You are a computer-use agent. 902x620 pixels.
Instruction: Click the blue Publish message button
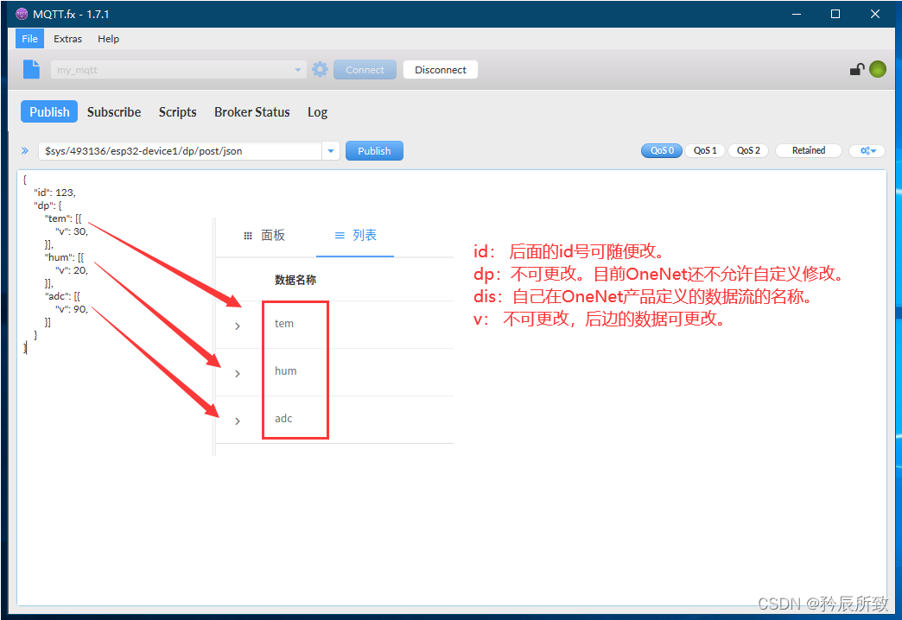pyautogui.click(x=374, y=151)
